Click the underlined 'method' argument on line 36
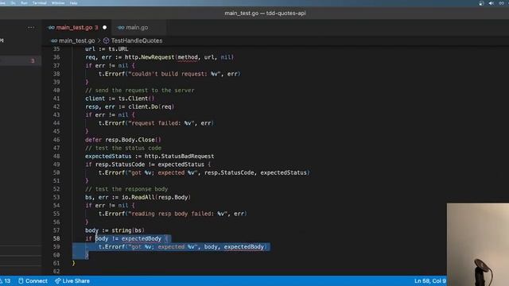Image resolution: width=509 pixels, height=286 pixels. pos(188,57)
